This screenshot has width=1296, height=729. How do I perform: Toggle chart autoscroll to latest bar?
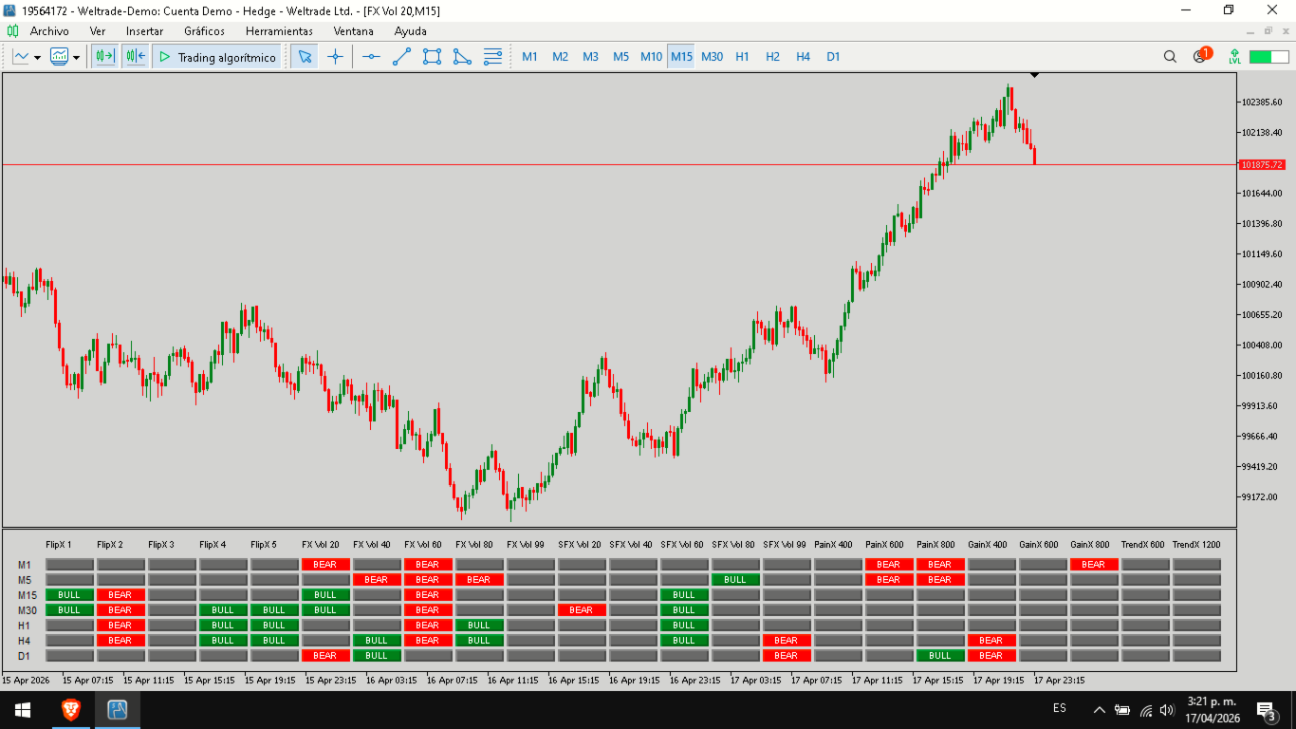(x=135, y=57)
